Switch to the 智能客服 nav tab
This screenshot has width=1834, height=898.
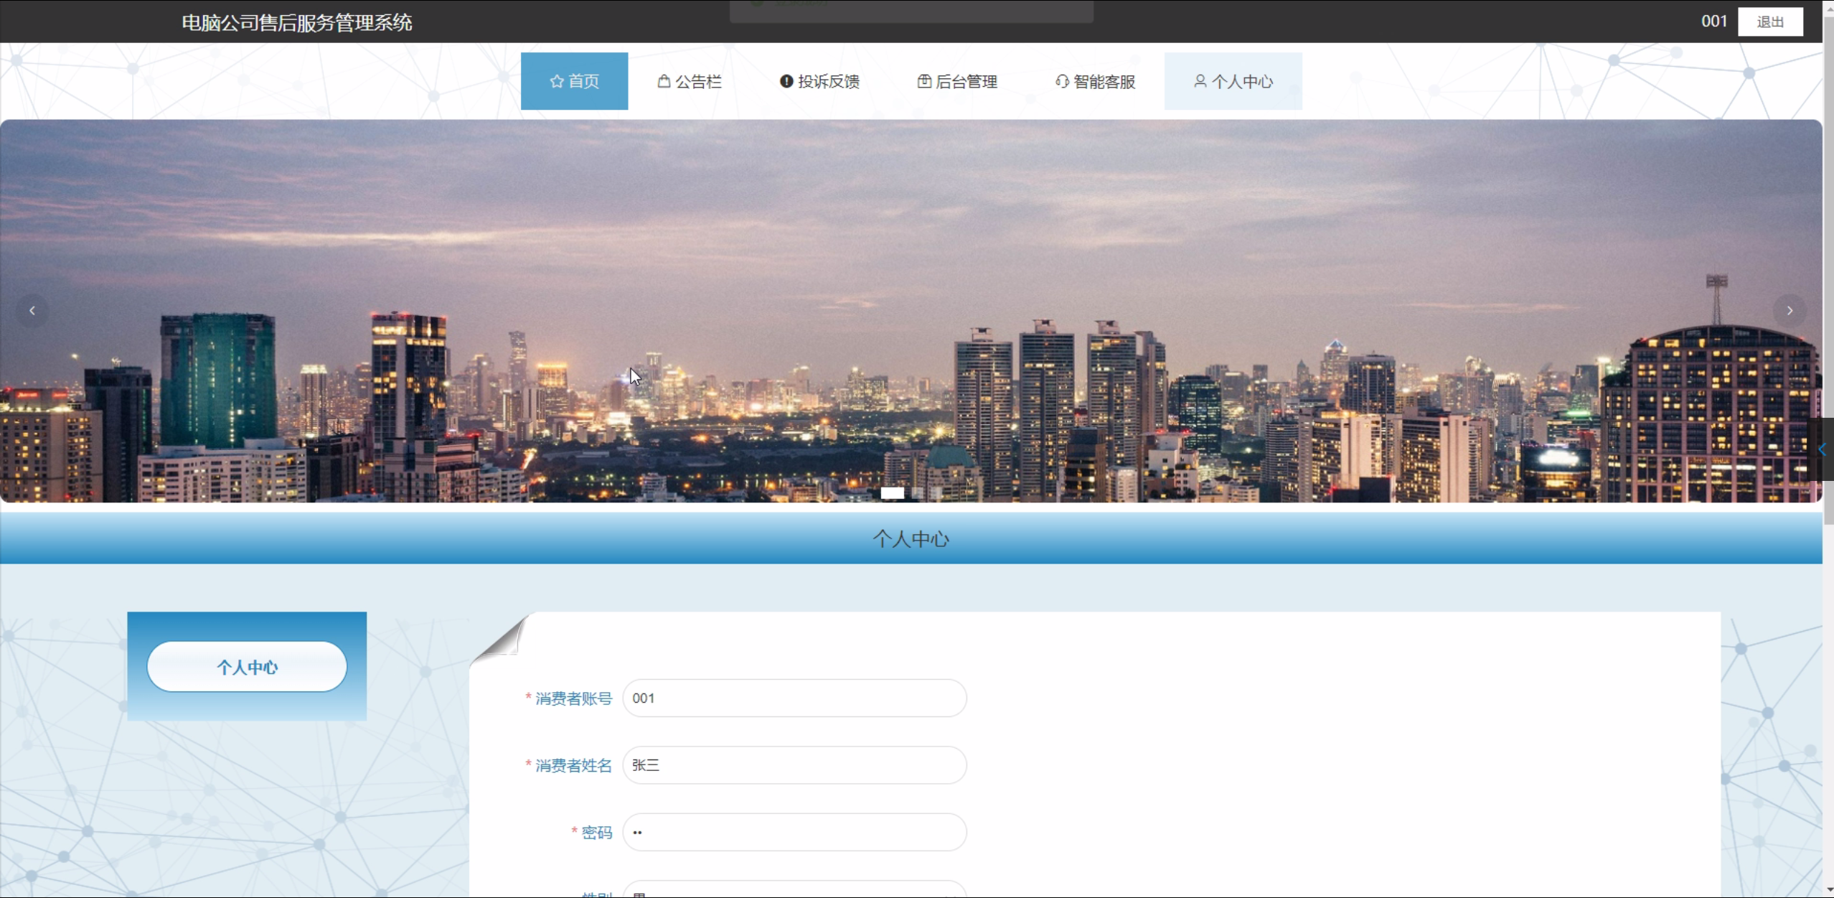(1095, 82)
